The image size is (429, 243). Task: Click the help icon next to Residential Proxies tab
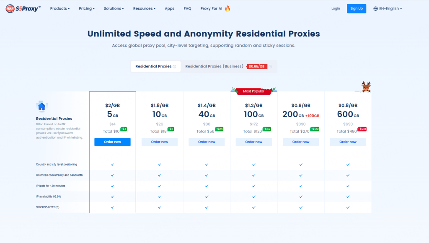(x=174, y=67)
